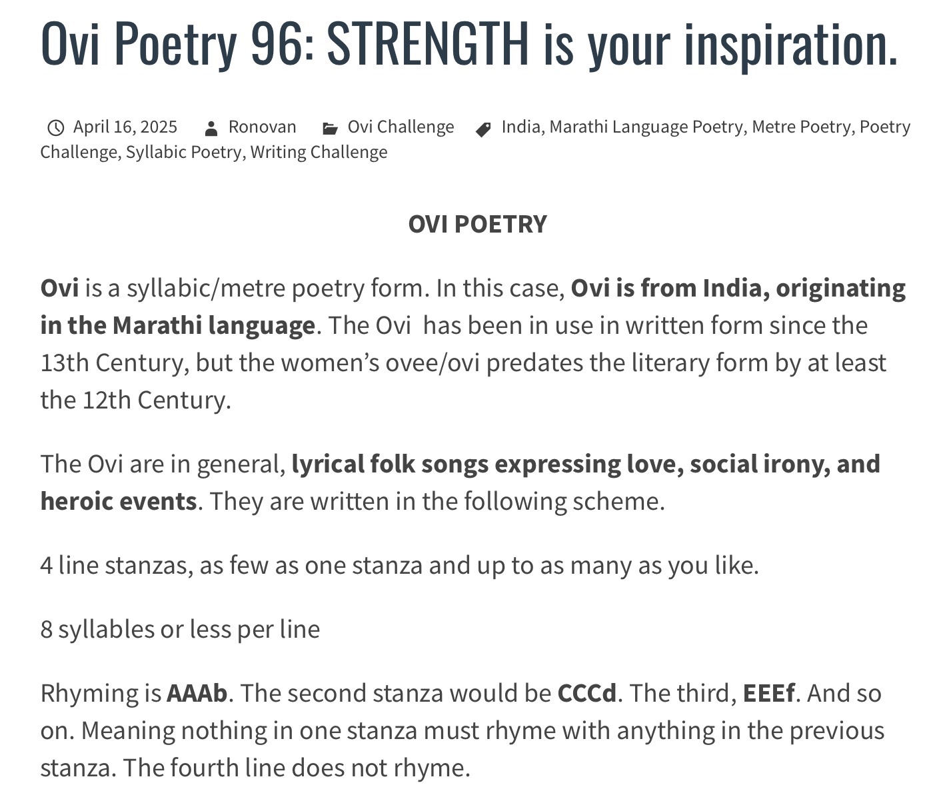Visit the author Ronovan's page
Image resolution: width=951 pixels, height=791 pixels.
(x=262, y=127)
